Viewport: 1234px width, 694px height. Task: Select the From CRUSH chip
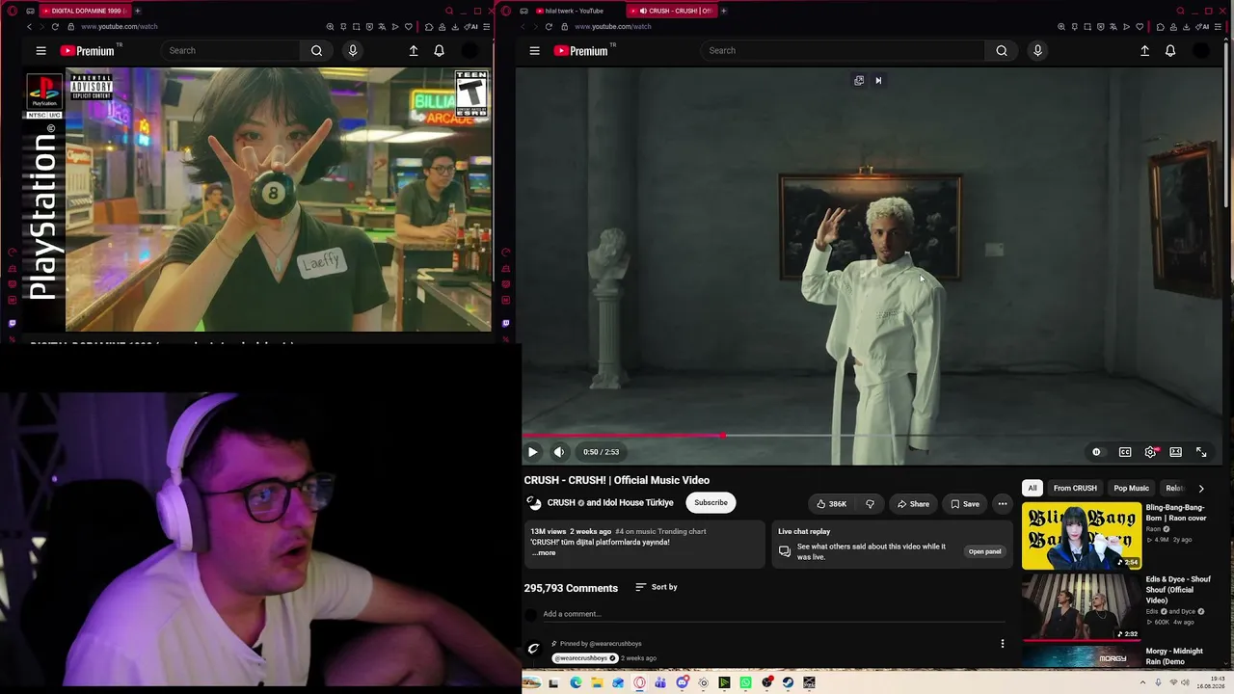pos(1075,488)
